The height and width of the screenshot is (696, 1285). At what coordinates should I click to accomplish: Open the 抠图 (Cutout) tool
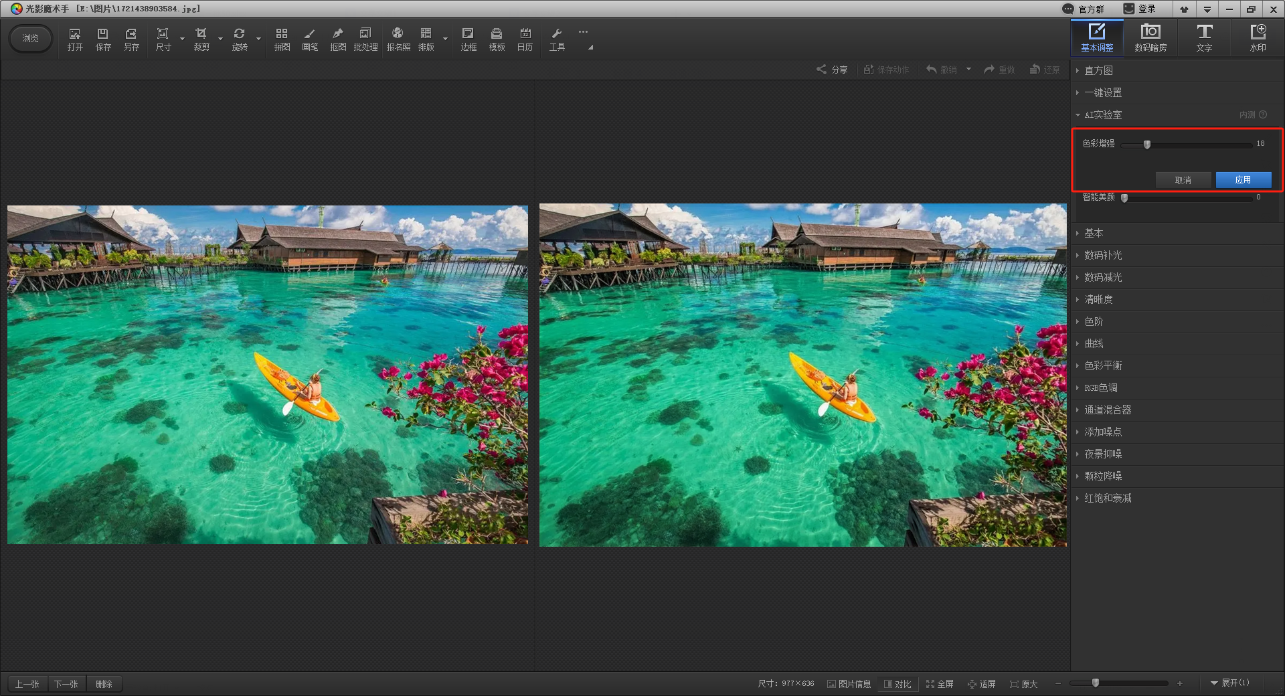pyautogui.click(x=338, y=39)
